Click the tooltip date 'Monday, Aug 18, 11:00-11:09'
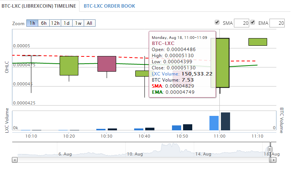 click(x=179, y=37)
